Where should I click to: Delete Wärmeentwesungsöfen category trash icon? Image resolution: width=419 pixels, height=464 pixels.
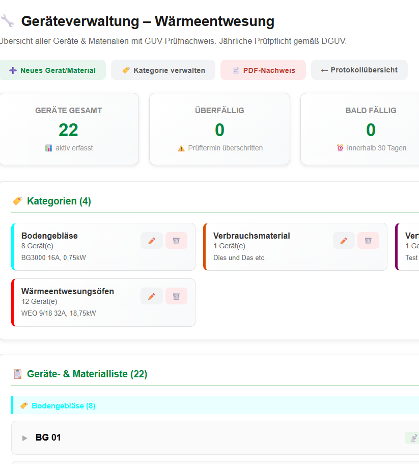[176, 296]
